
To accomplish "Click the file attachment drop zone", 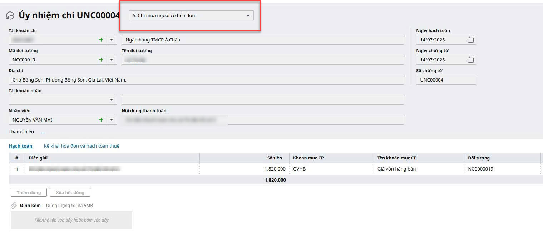I will pos(71,220).
